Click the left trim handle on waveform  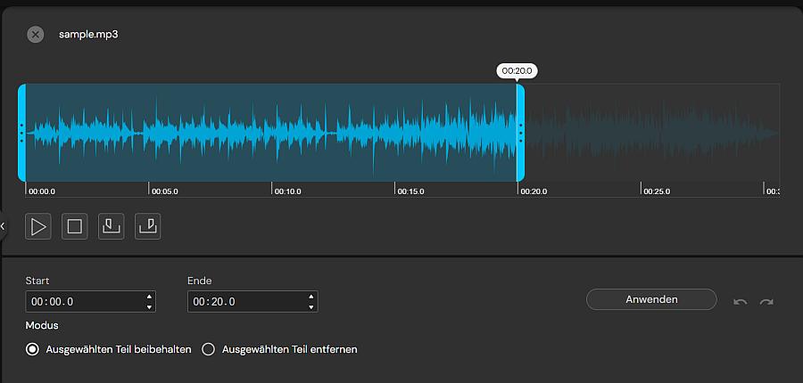point(21,133)
